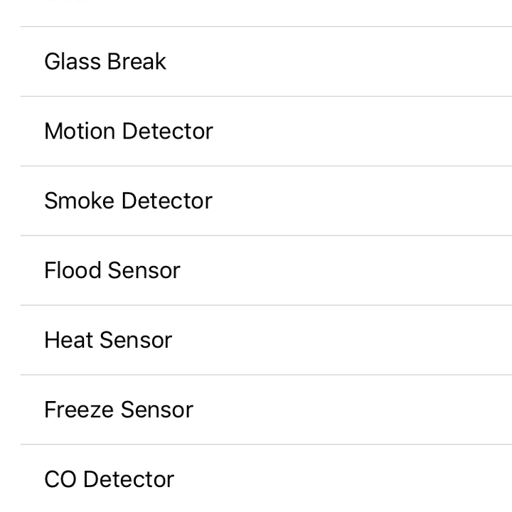512x512 pixels.
Task: Click the "Motion Detector" label text
Action: (129, 132)
